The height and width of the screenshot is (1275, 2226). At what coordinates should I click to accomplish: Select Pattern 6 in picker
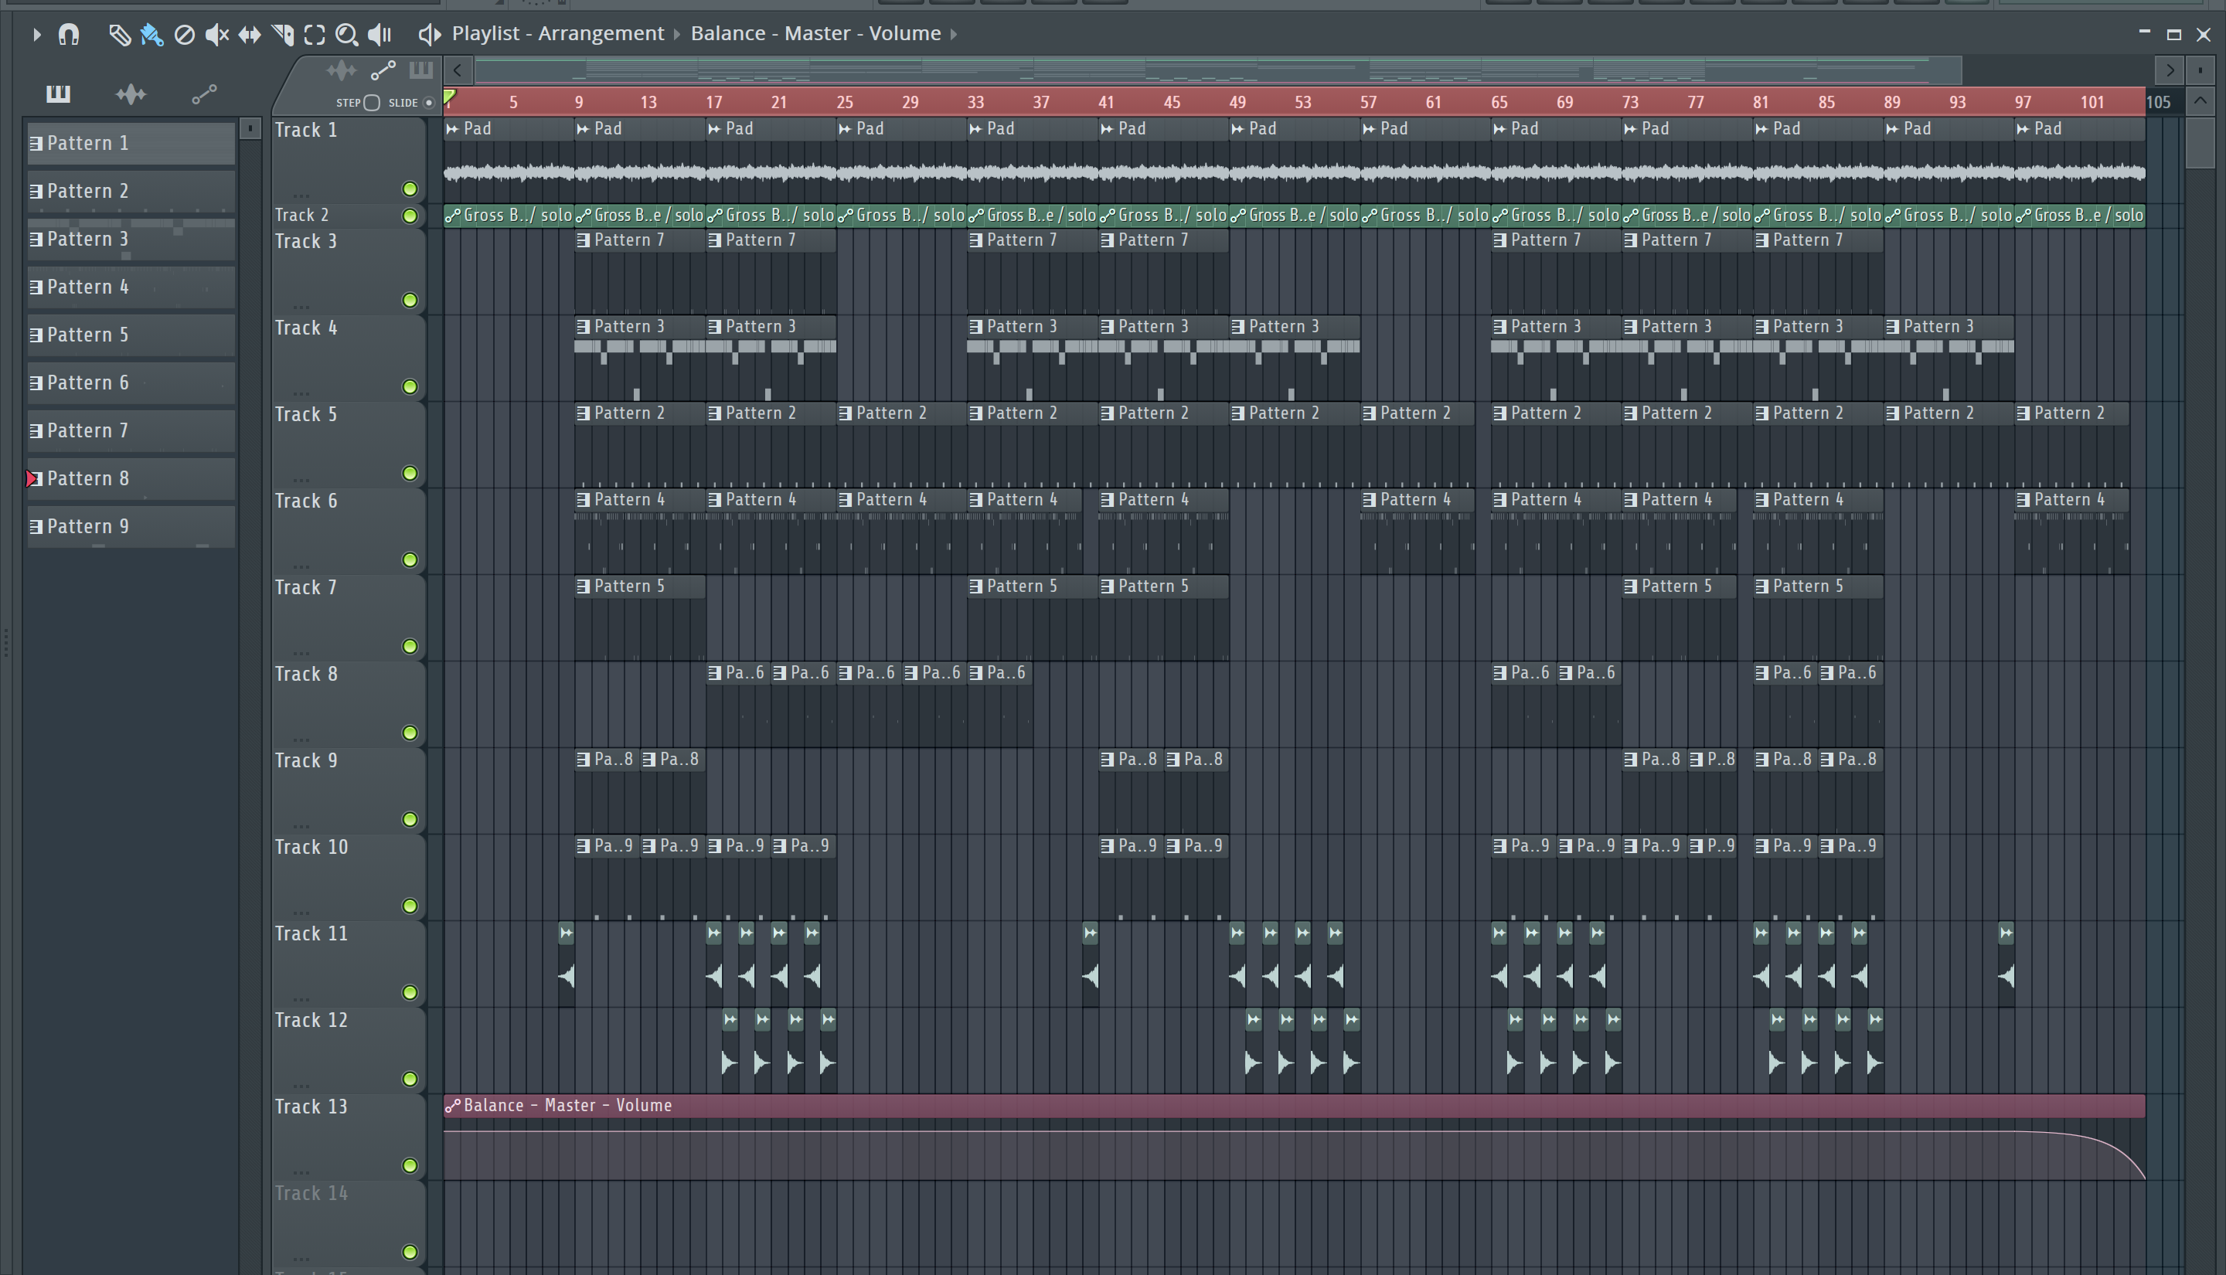point(131,383)
